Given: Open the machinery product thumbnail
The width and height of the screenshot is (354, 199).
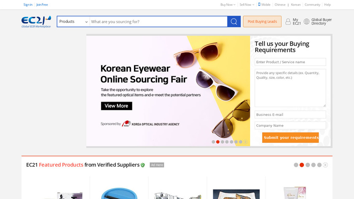Looking at the screenshot, I should coord(177,195).
